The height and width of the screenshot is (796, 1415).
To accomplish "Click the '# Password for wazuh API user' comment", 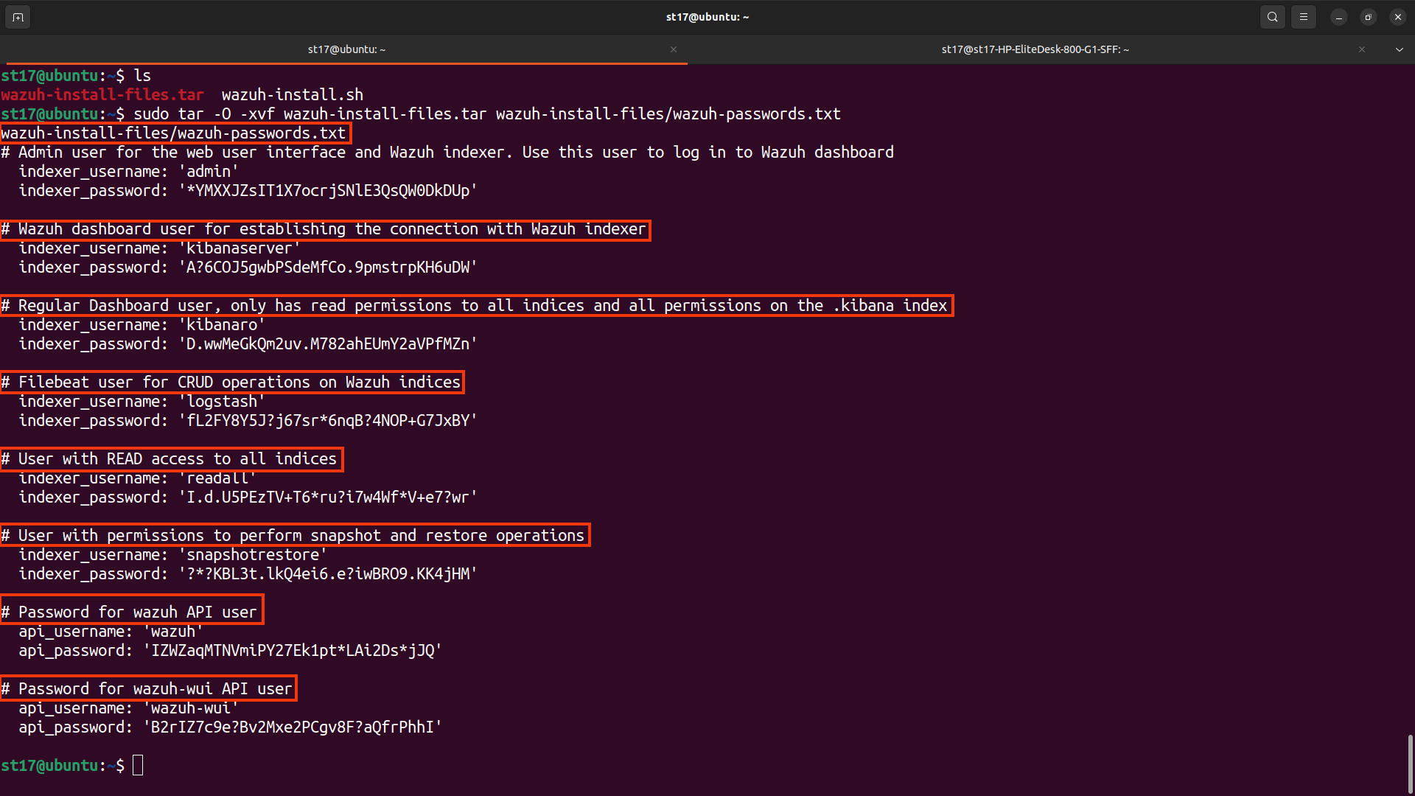I will pos(129,612).
